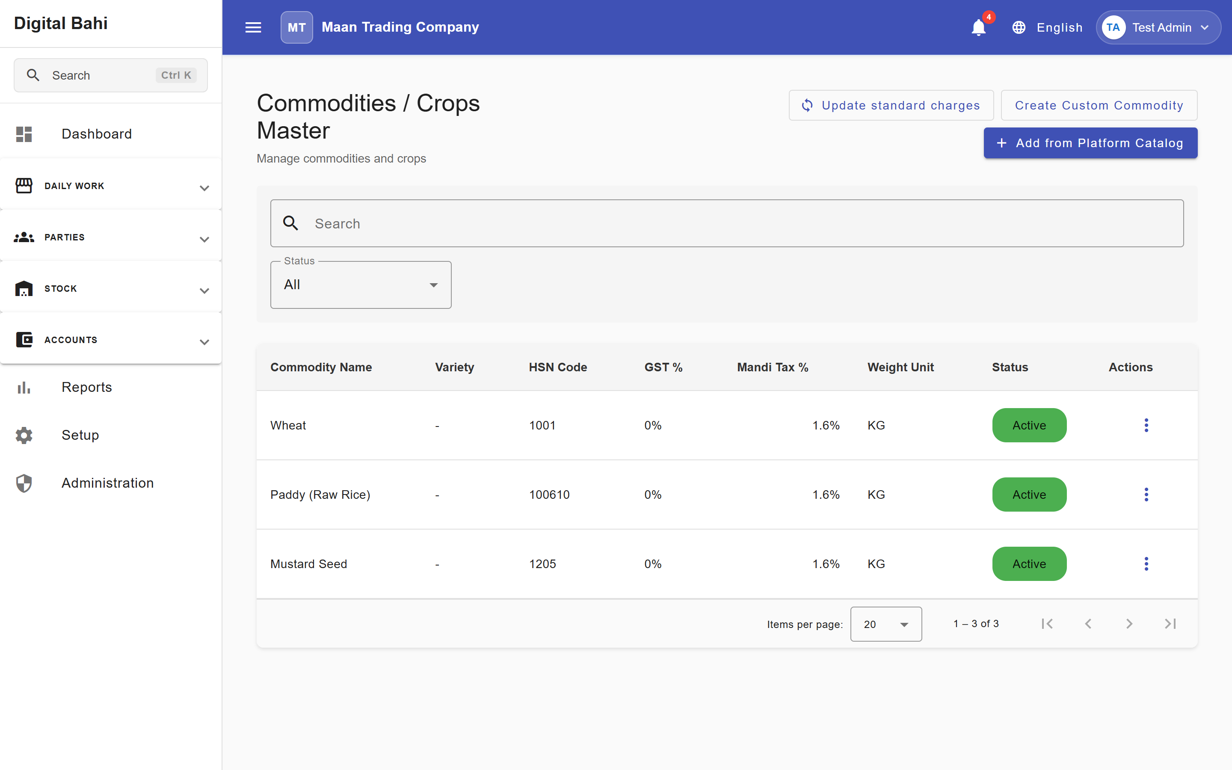
Task: Switch language via English label
Action: click(x=1060, y=27)
